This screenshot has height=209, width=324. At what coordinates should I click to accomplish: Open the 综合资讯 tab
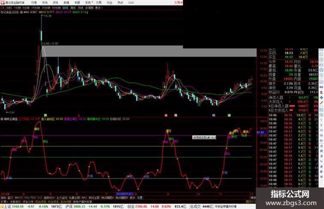tap(41, 201)
